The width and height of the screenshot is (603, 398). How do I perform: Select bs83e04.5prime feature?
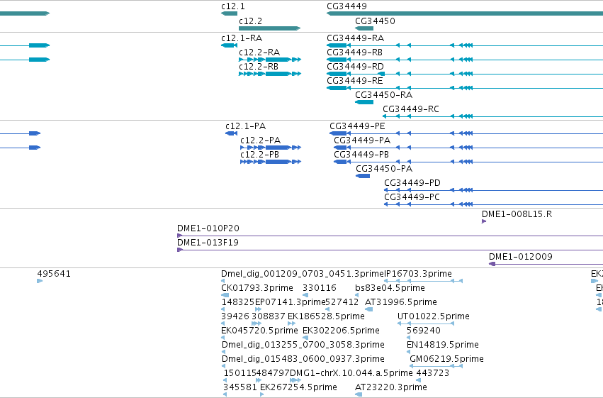[x=357, y=295]
